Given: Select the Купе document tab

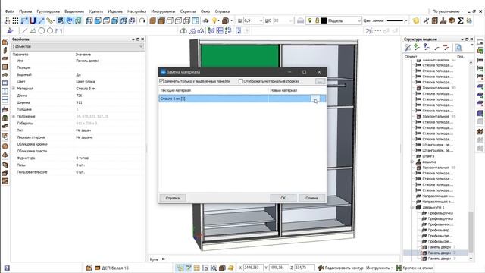Looking at the screenshot, I should 154,259.
